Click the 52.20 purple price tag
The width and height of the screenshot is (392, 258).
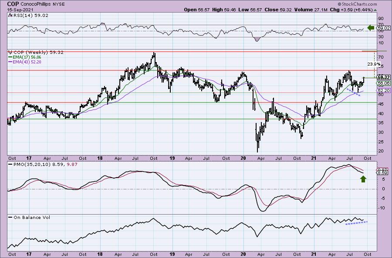pos(384,90)
